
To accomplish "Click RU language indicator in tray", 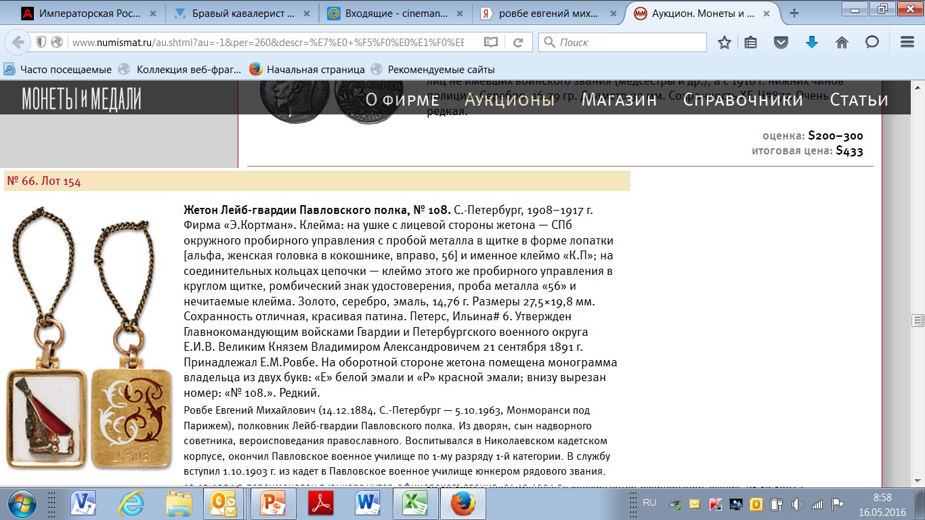I will tap(649, 503).
